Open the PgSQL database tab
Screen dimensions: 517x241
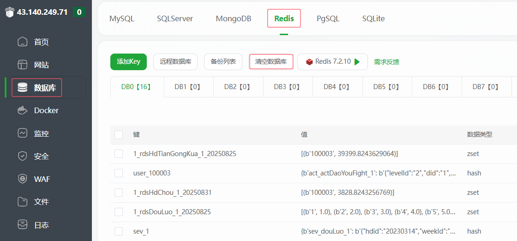tap(328, 19)
